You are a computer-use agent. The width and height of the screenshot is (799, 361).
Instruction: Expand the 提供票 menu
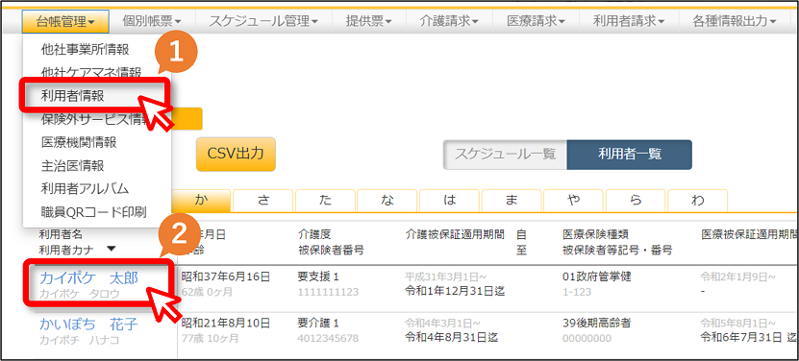[x=369, y=21]
